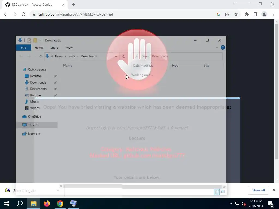279x209 pixels.
Task: Share this page from the address bar
Action: pyautogui.click(x=227, y=14)
